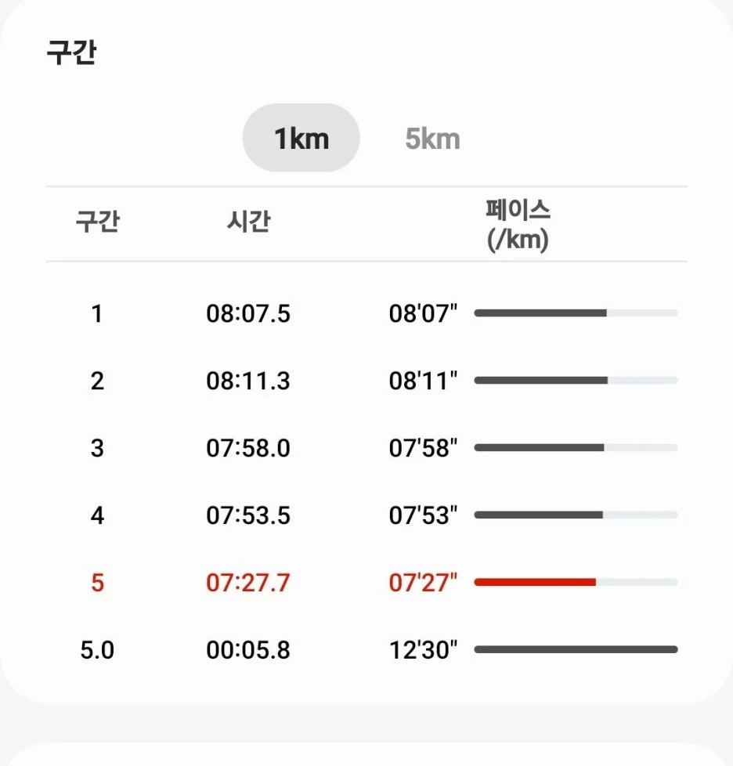Tap the 구간 column header
733x766 pixels.
97,222
